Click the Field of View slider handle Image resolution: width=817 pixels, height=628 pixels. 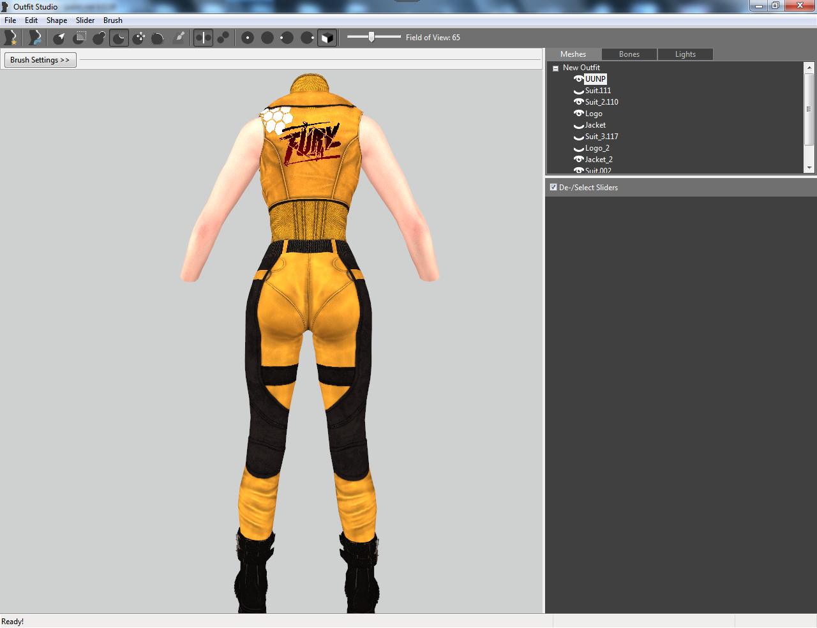371,37
